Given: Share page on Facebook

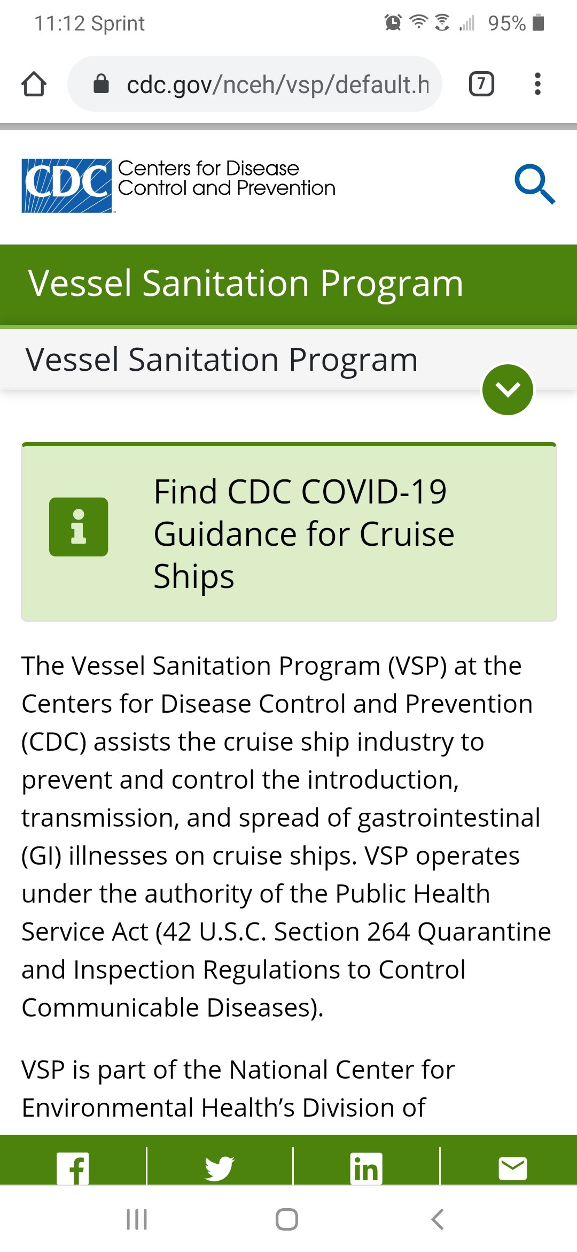Looking at the screenshot, I should [73, 1168].
